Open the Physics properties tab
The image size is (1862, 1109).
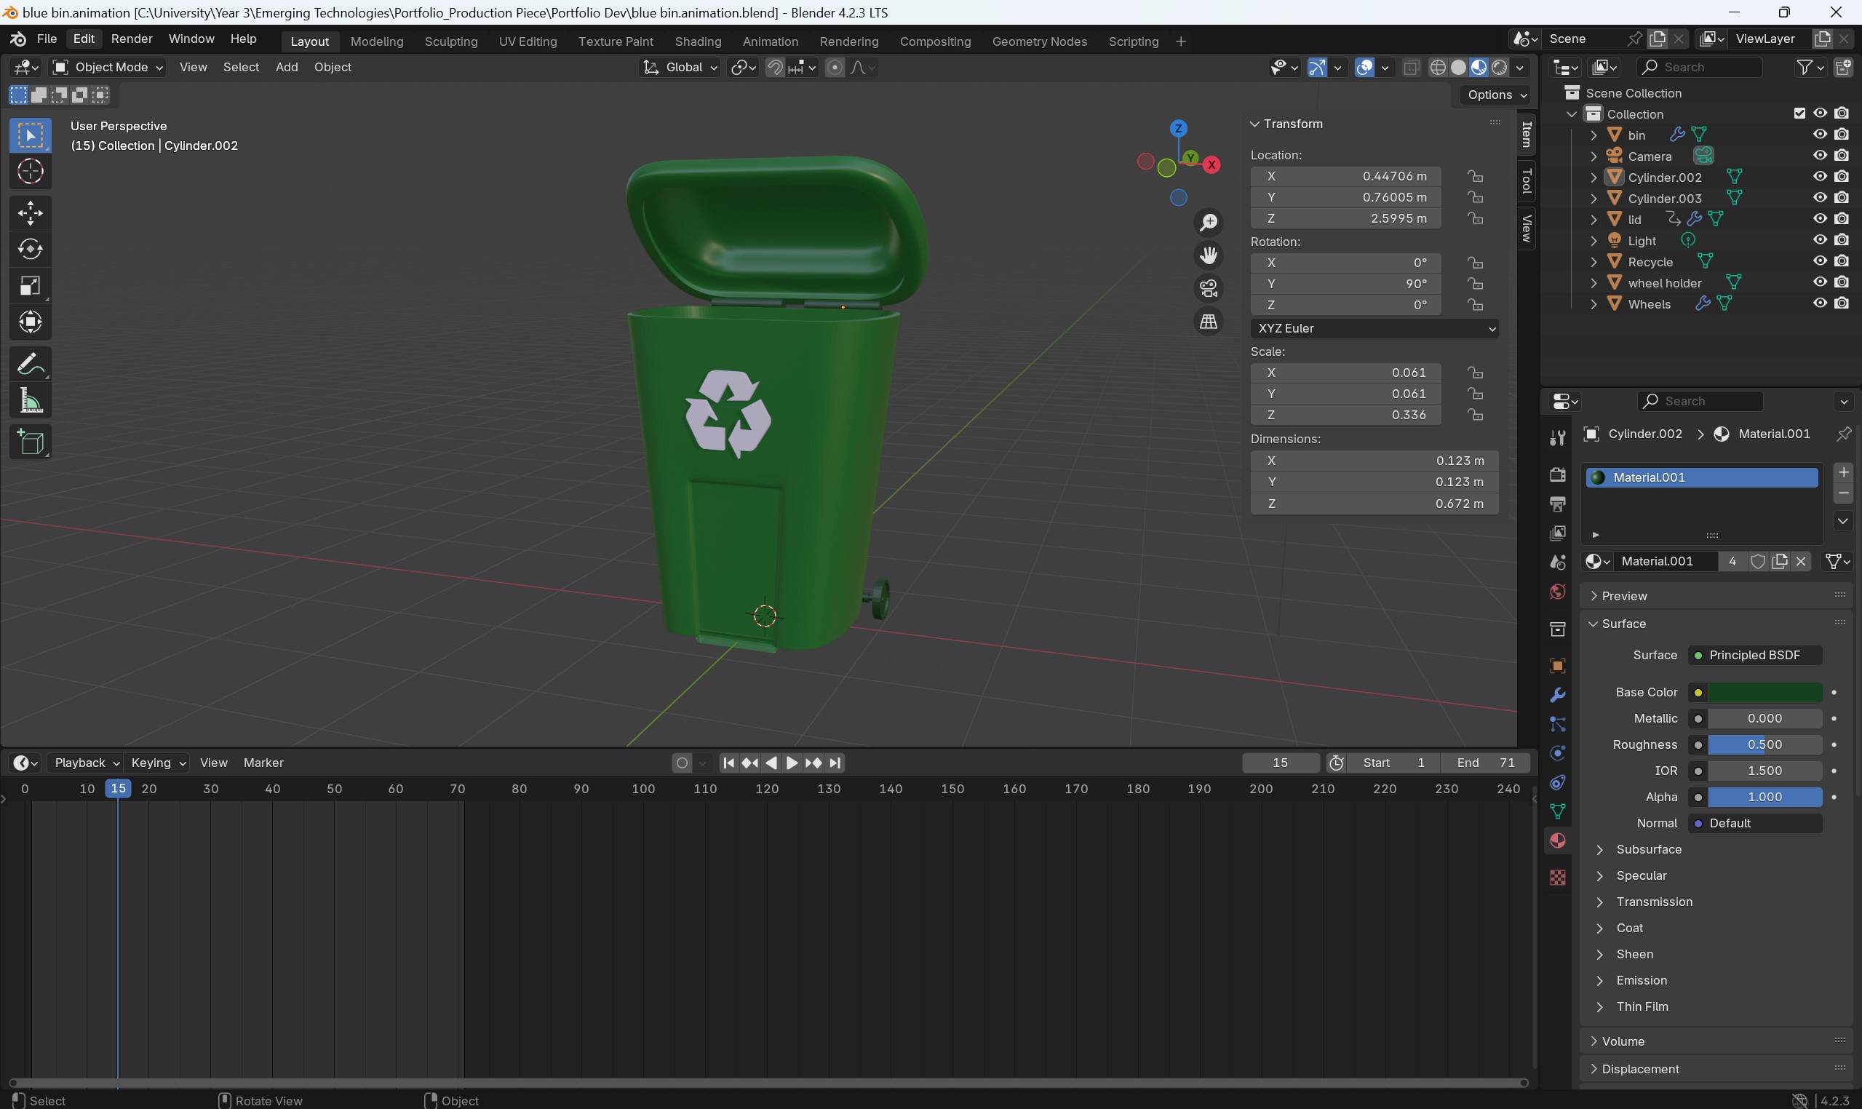tap(1558, 753)
